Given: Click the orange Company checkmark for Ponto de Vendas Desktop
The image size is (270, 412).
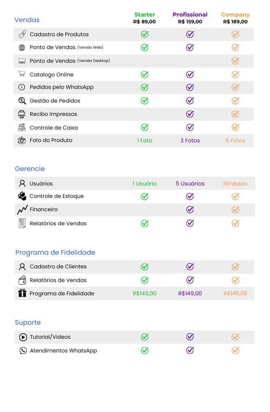Looking at the screenshot, I should click(x=235, y=61).
